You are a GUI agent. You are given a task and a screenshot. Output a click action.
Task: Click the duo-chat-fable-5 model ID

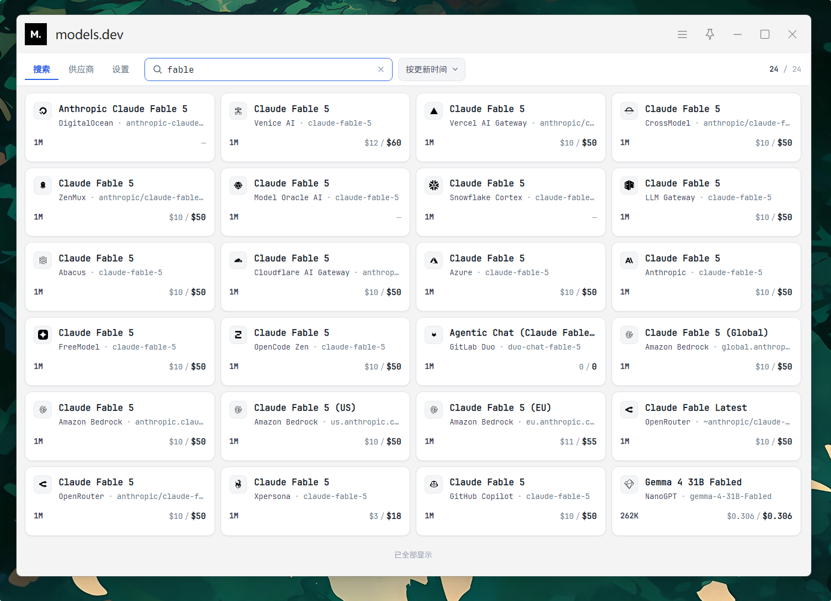pyautogui.click(x=544, y=347)
